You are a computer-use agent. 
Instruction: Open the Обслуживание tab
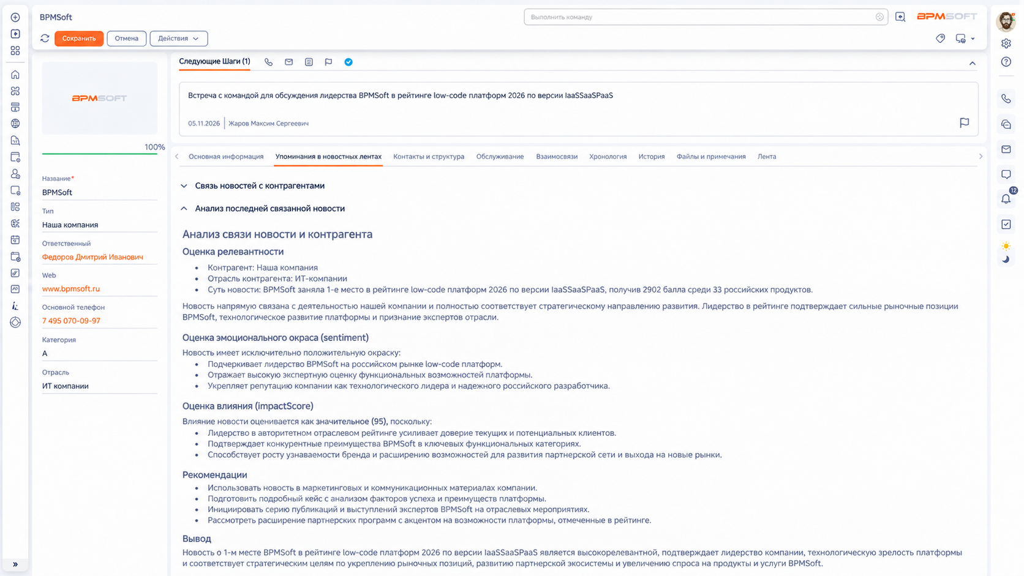pos(500,157)
